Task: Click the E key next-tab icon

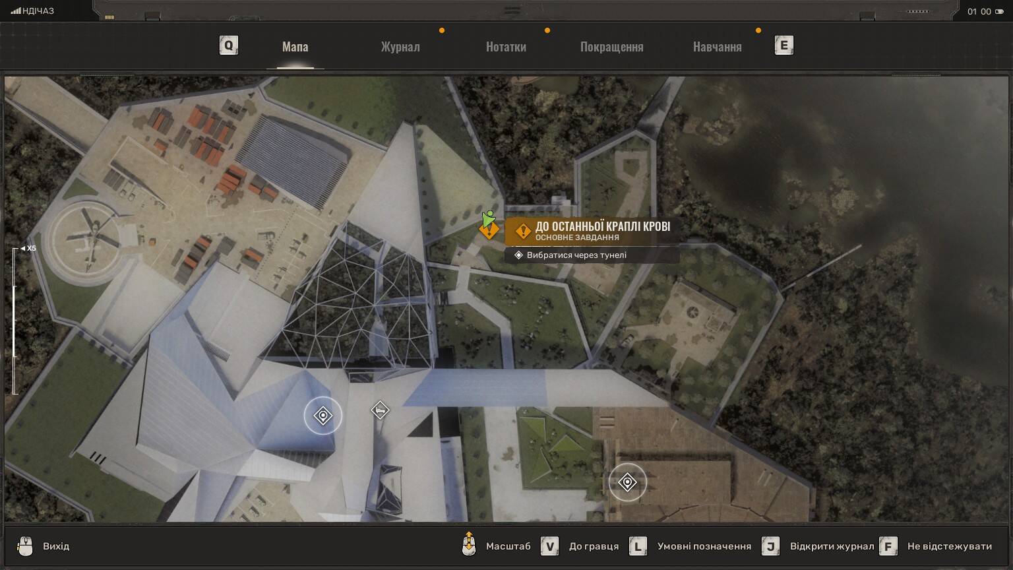Action: click(x=783, y=46)
